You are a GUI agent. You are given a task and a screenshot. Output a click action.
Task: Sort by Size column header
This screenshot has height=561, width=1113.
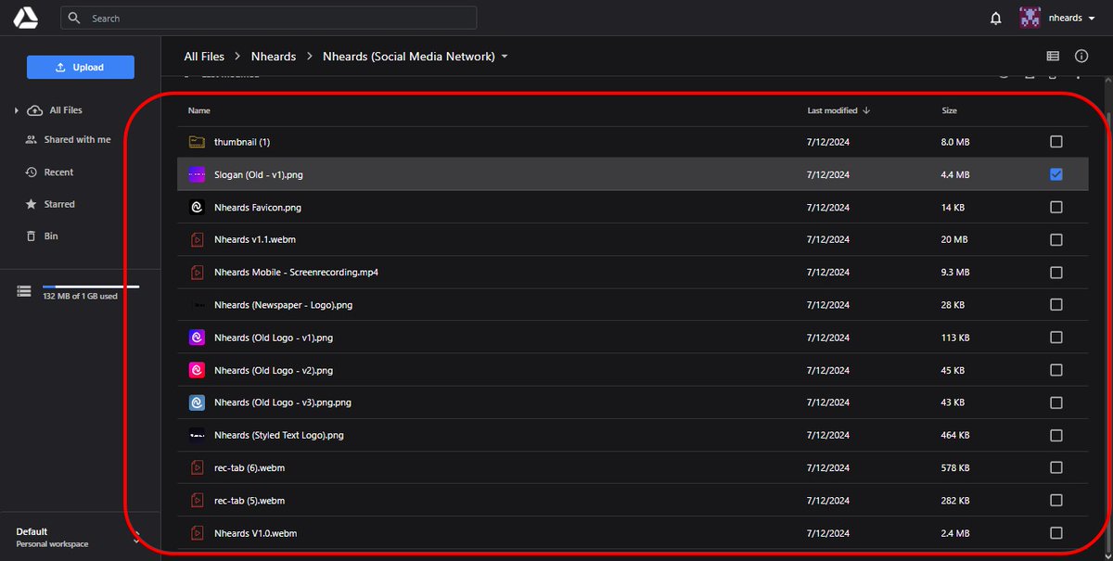(950, 110)
